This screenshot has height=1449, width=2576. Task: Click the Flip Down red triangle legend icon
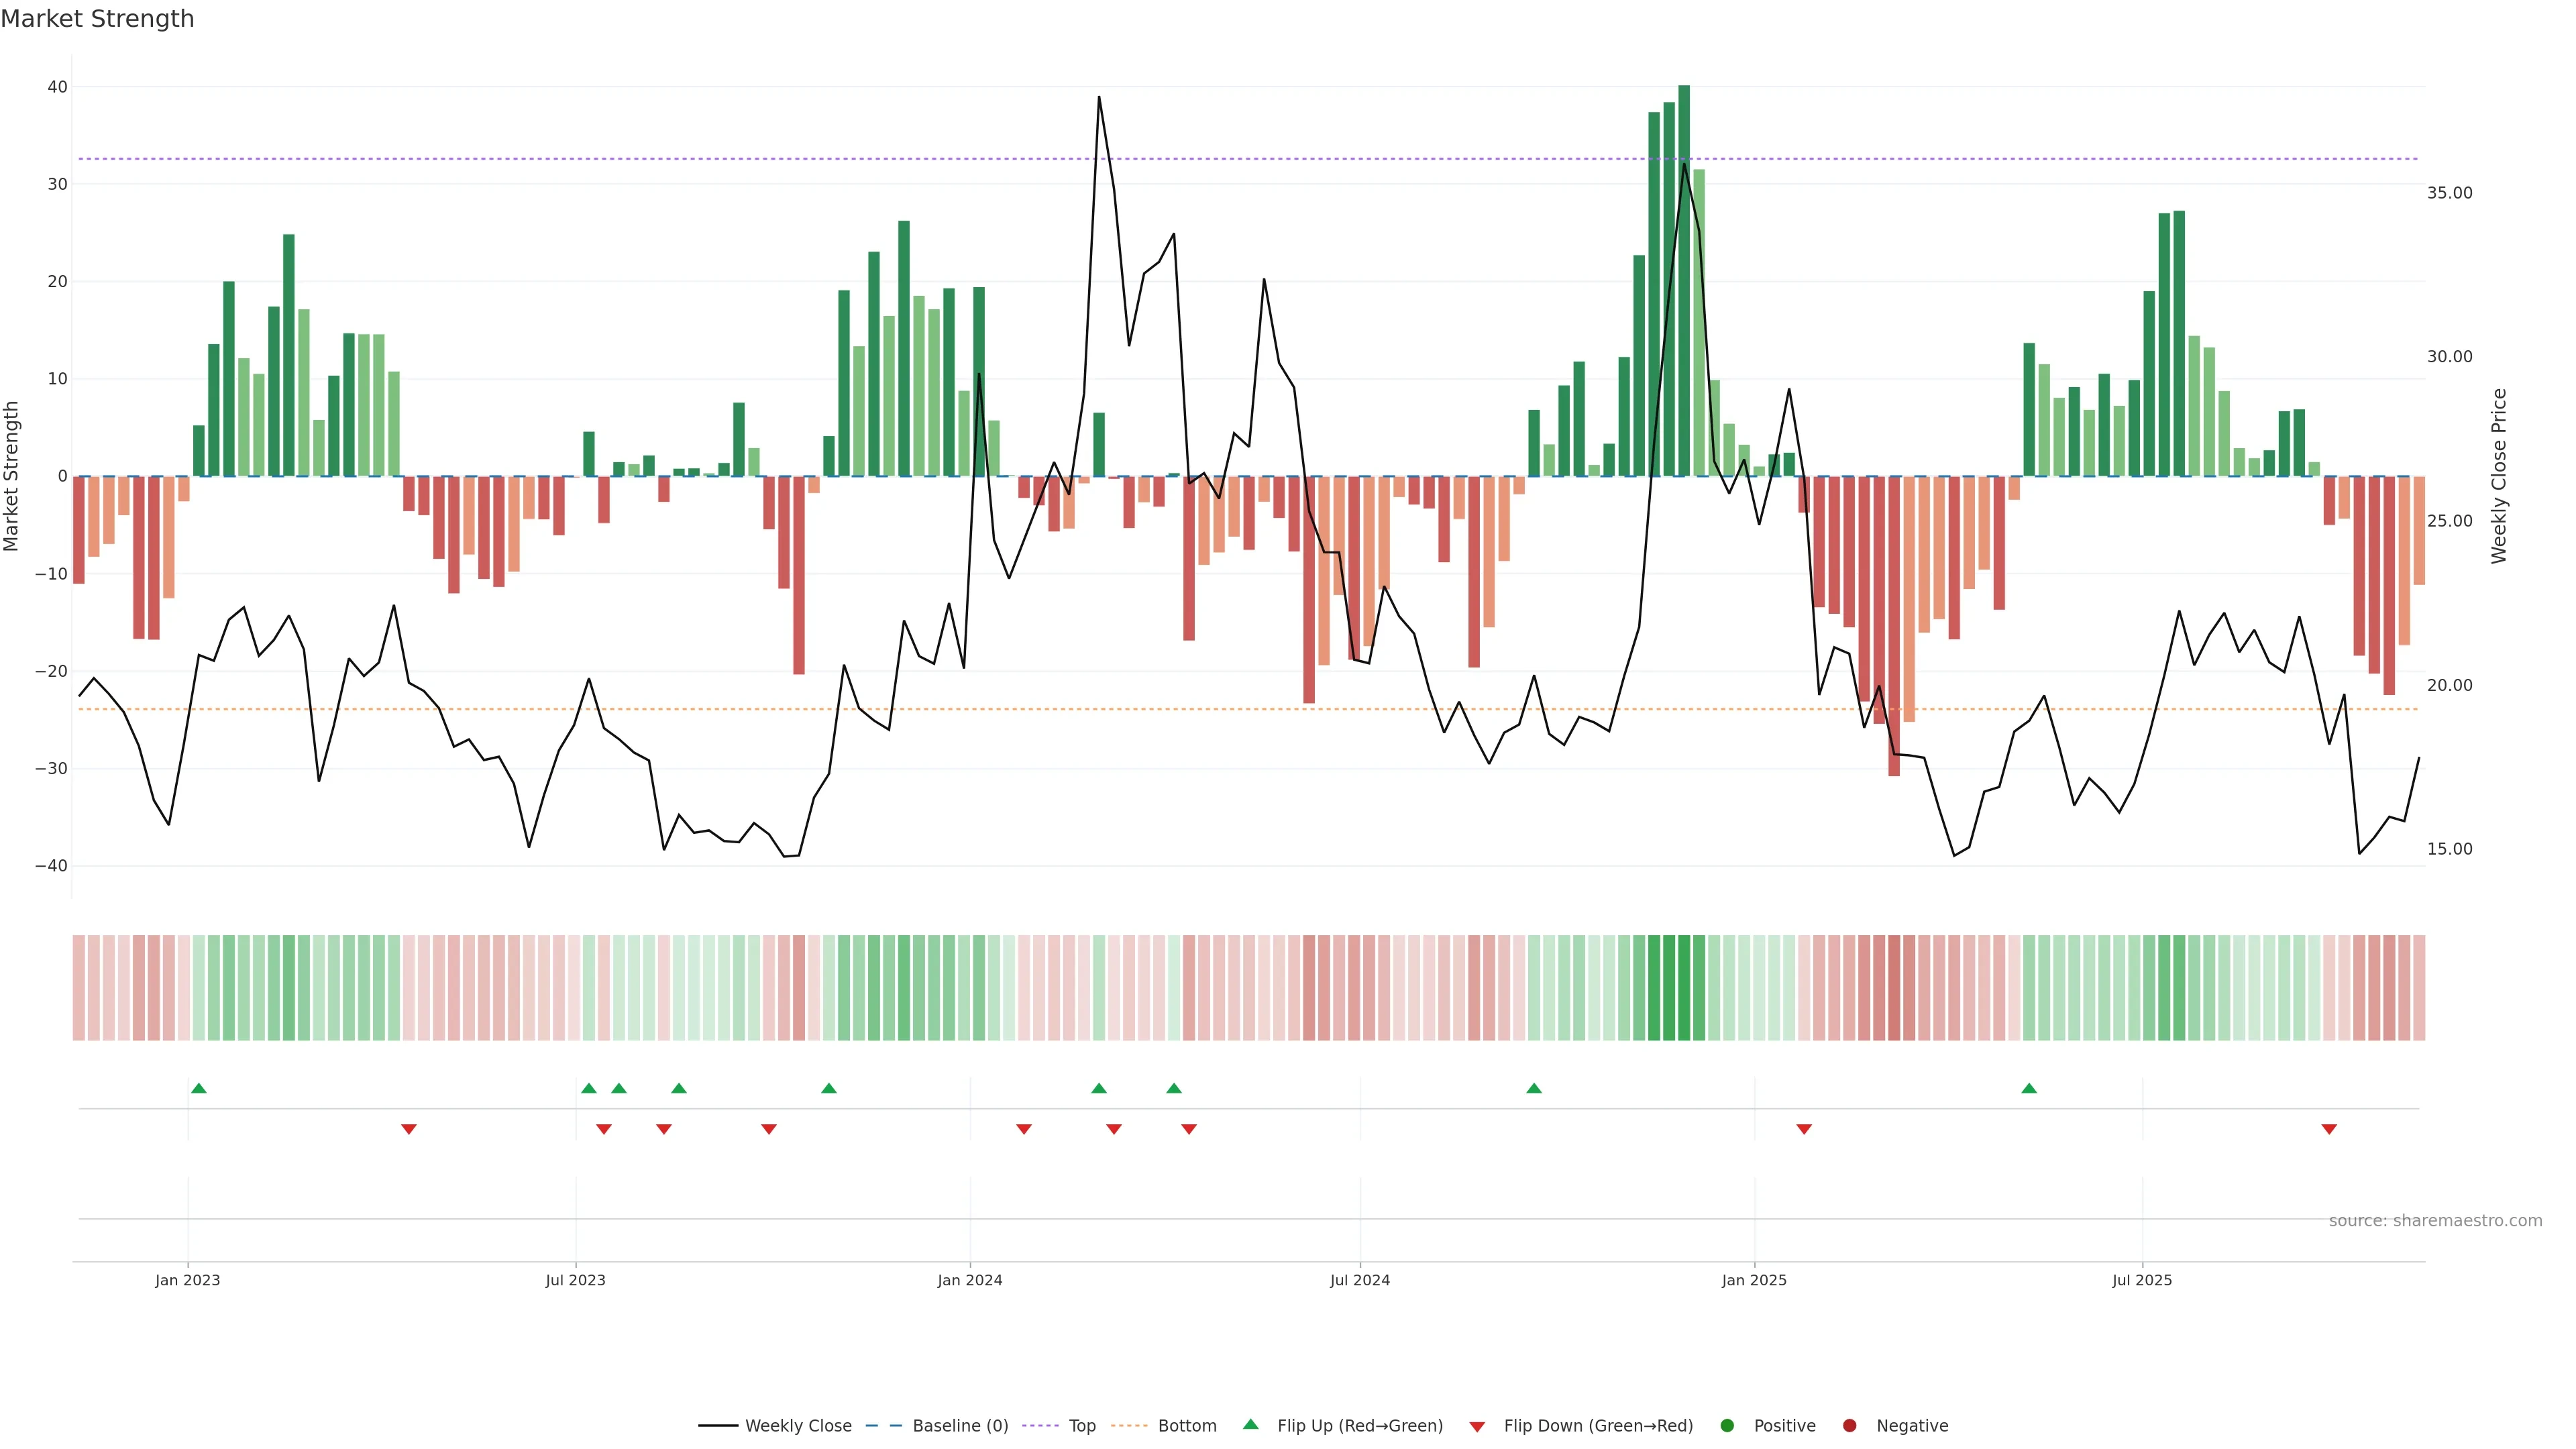[1477, 1427]
